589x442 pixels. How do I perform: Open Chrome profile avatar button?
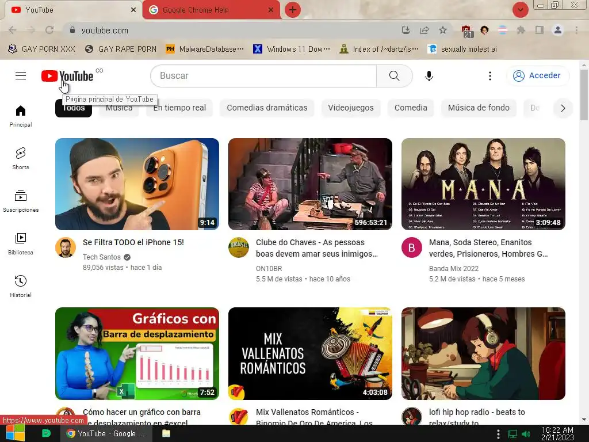(x=558, y=30)
